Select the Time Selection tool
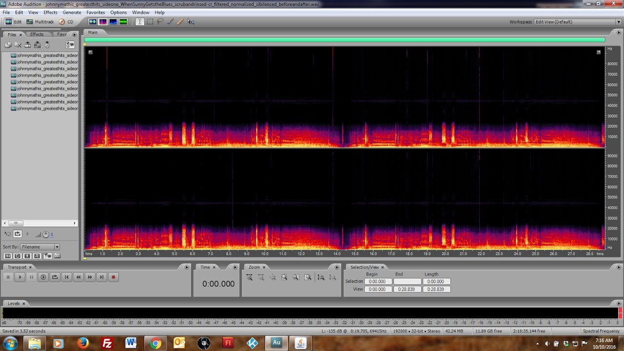Image resolution: width=624 pixels, height=351 pixels. (x=140, y=22)
